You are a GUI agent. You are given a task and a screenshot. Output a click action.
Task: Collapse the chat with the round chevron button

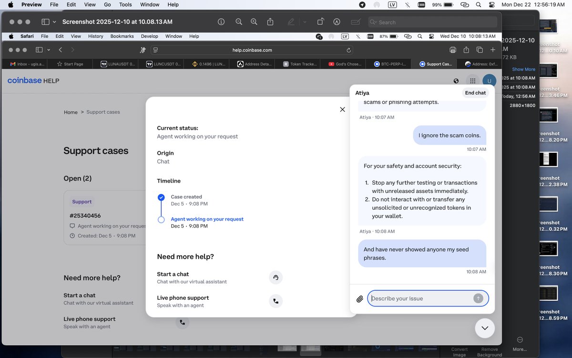(485, 328)
